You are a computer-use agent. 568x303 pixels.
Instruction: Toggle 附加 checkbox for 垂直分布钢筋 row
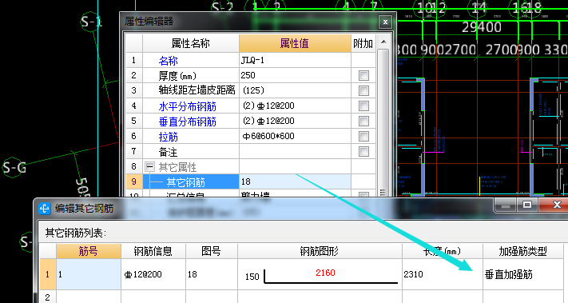[363, 121]
